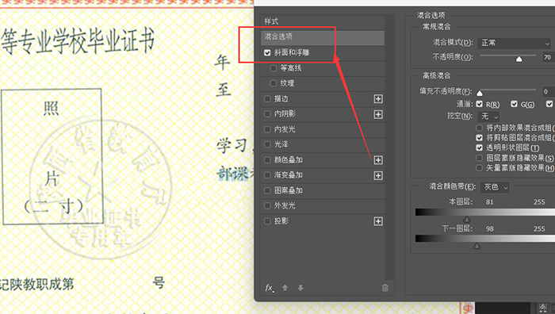Click plus icon beside 投影
Viewport: 555px width, 314px height.
click(378, 221)
